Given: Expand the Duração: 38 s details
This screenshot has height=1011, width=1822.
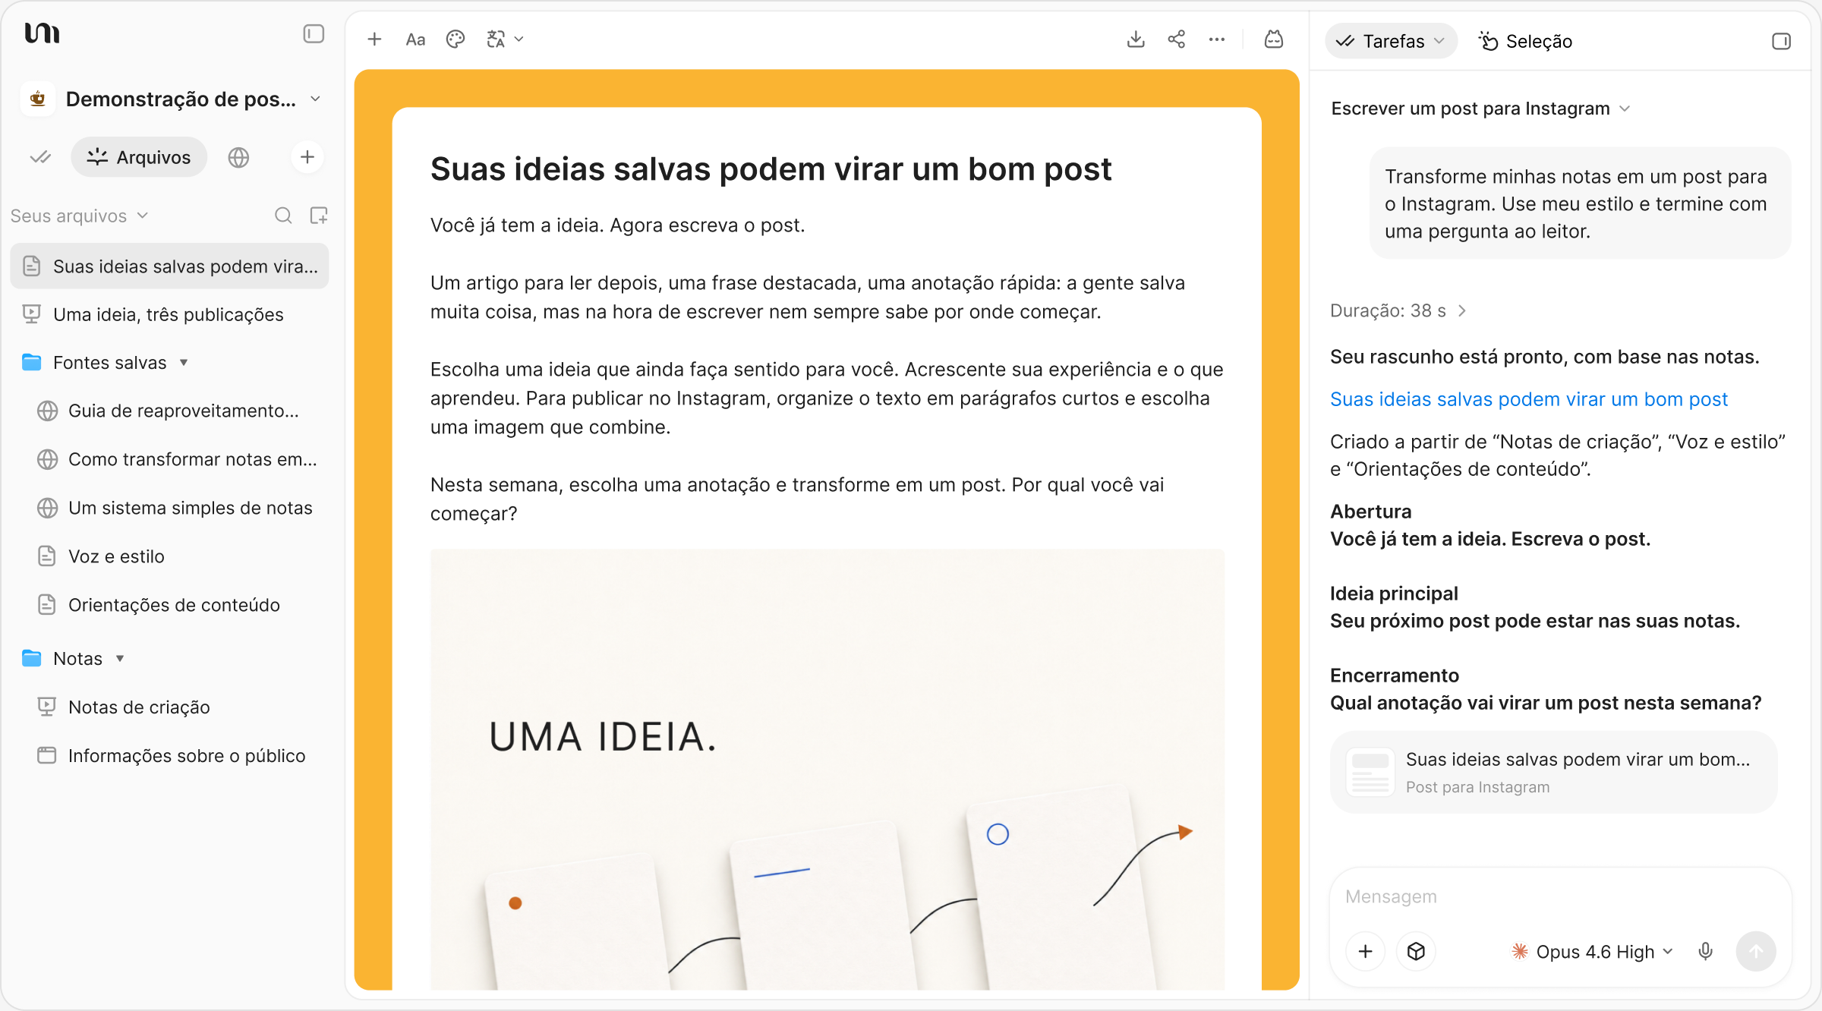Looking at the screenshot, I should pyautogui.click(x=1398, y=311).
